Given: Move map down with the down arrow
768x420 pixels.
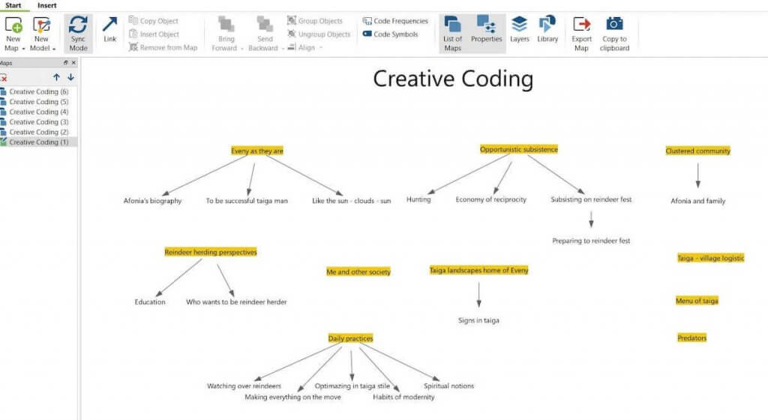Looking at the screenshot, I should pos(71,77).
